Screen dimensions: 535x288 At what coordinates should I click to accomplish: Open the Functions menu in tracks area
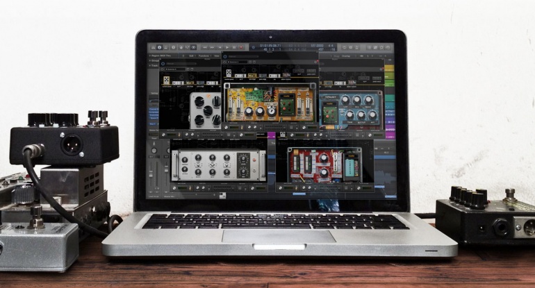[x=204, y=56]
